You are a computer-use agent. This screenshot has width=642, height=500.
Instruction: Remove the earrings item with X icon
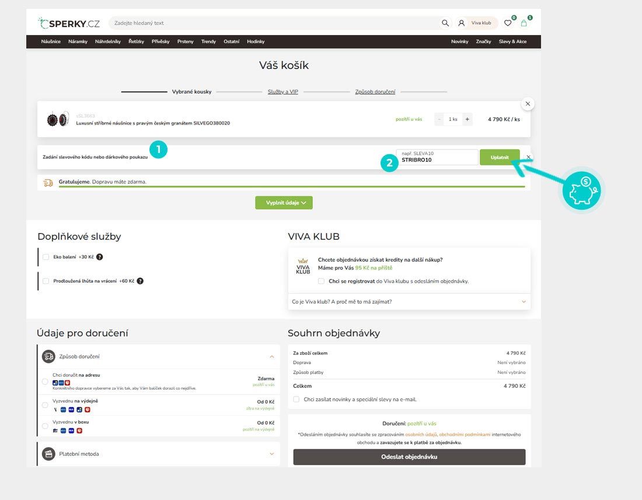528,104
